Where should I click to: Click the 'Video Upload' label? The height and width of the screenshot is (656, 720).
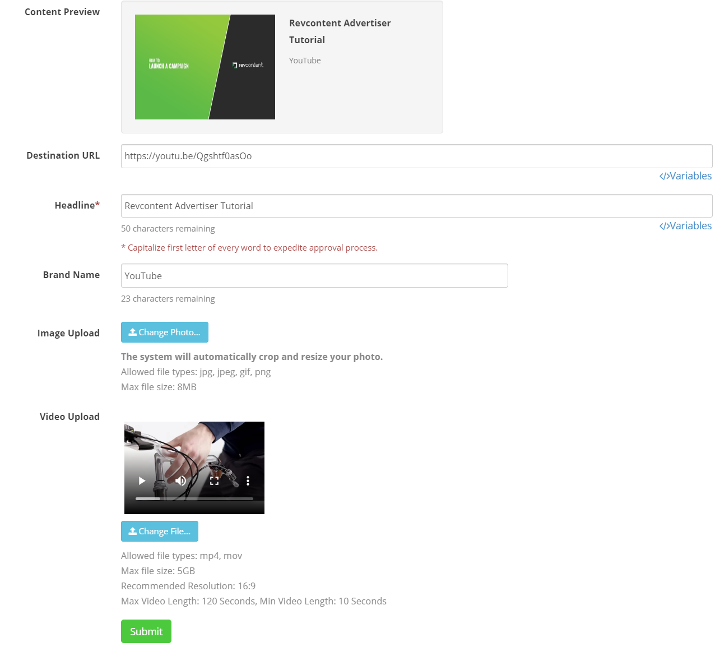point(69,417)
